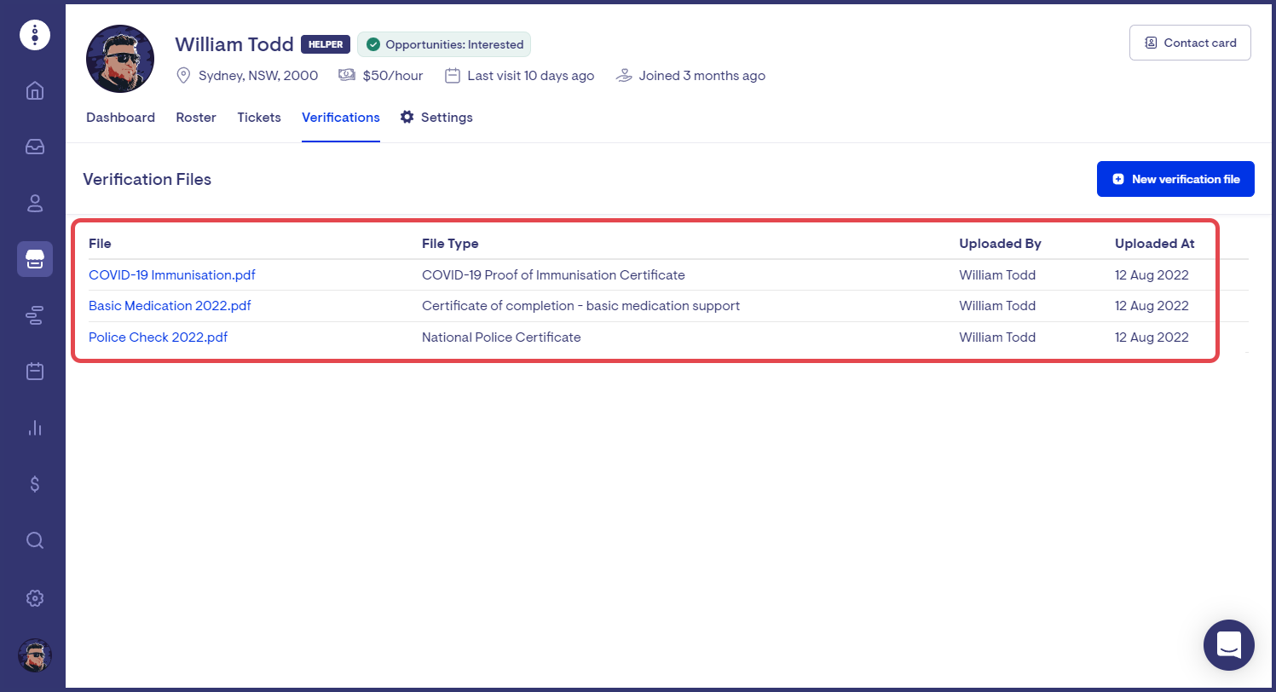Click the timeline bars icon in sidebar

[x=35, y=316]
